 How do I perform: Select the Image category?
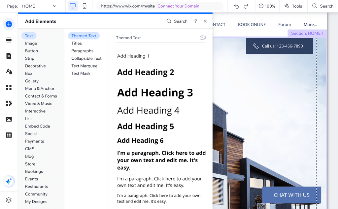pos(31,43)
